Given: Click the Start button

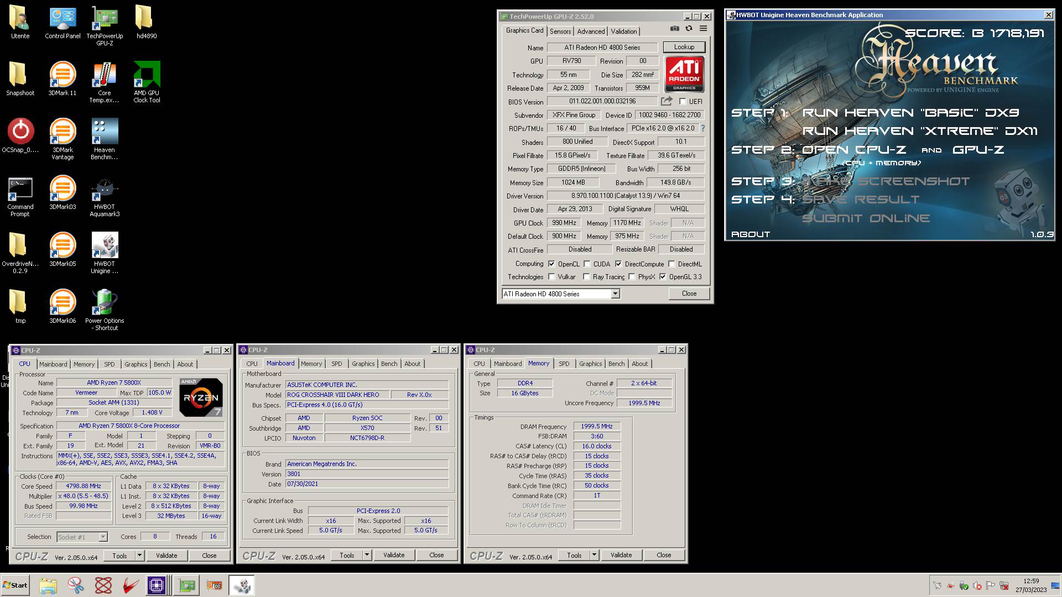Looking at the screenshot, I should (x=15, y=585).
